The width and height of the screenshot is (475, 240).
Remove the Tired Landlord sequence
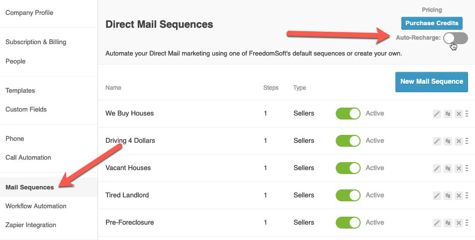coord(459,196)
